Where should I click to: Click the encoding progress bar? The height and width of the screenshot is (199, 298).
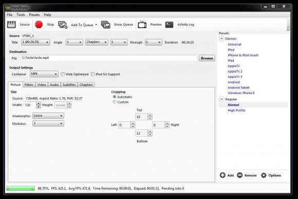pyautogui.click(x=21, y=188)
